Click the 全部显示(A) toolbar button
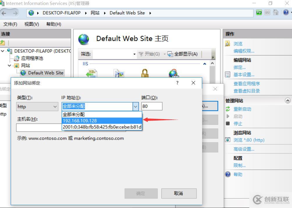 (x=183, y=54)
